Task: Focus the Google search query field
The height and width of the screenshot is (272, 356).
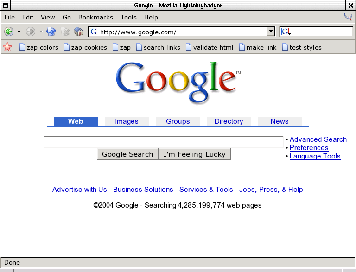Action: pyautogui.click(x=164, y=142)
